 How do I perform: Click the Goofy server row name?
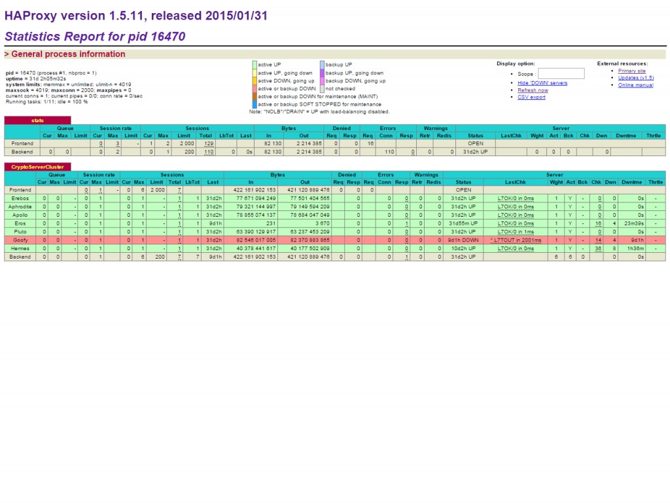coord(20,240)
